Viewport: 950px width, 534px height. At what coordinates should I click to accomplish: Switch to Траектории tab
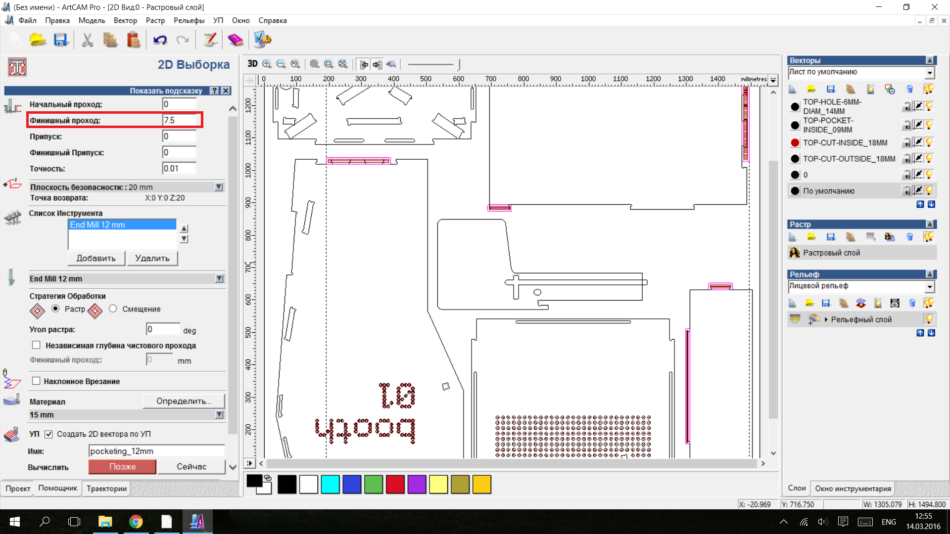(x=106, y=489)
